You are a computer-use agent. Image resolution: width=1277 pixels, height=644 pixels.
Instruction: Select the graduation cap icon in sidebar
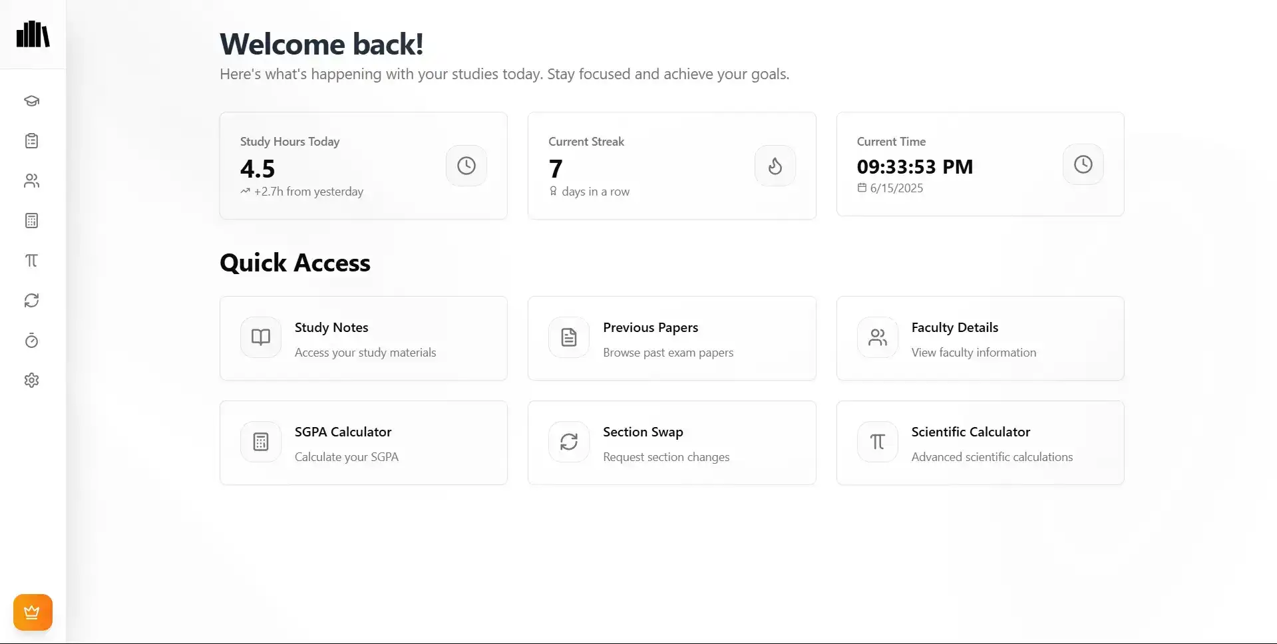[x=31, y=101]
